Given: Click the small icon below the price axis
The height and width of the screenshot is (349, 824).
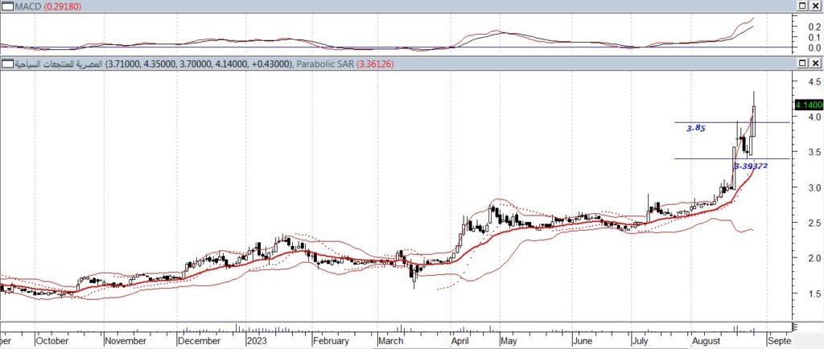Looking at the screenshot, I should coord(795,326).
